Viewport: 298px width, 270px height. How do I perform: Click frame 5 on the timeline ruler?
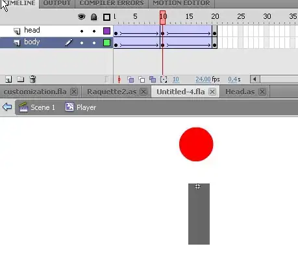135,16
